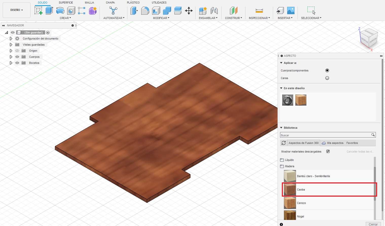Open the Líquido material folder
This screenshot has width=385, height=226.
click(287, 160)
